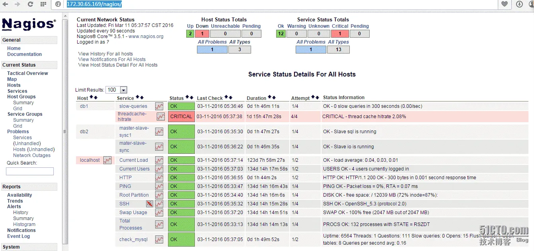The width and height of the screenshot is (534, 251).
Task: Click sort arrows next to Service column
Action: (140, 98)
